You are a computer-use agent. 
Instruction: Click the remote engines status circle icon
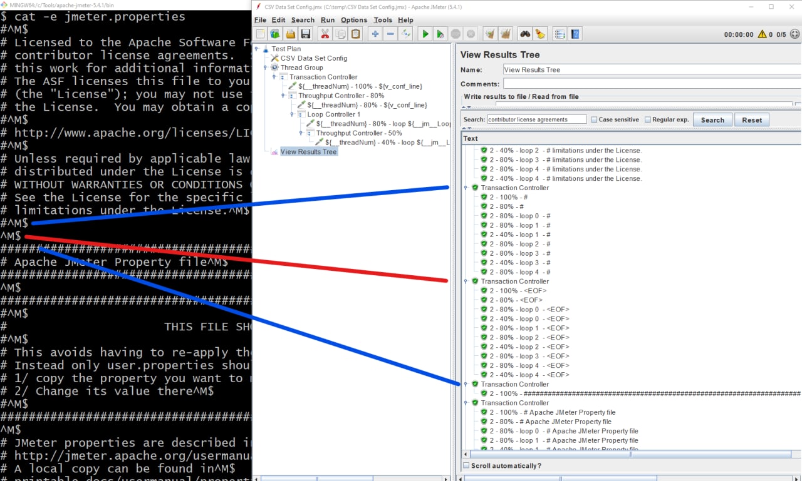pyautogui.click(x=795, y=34)
